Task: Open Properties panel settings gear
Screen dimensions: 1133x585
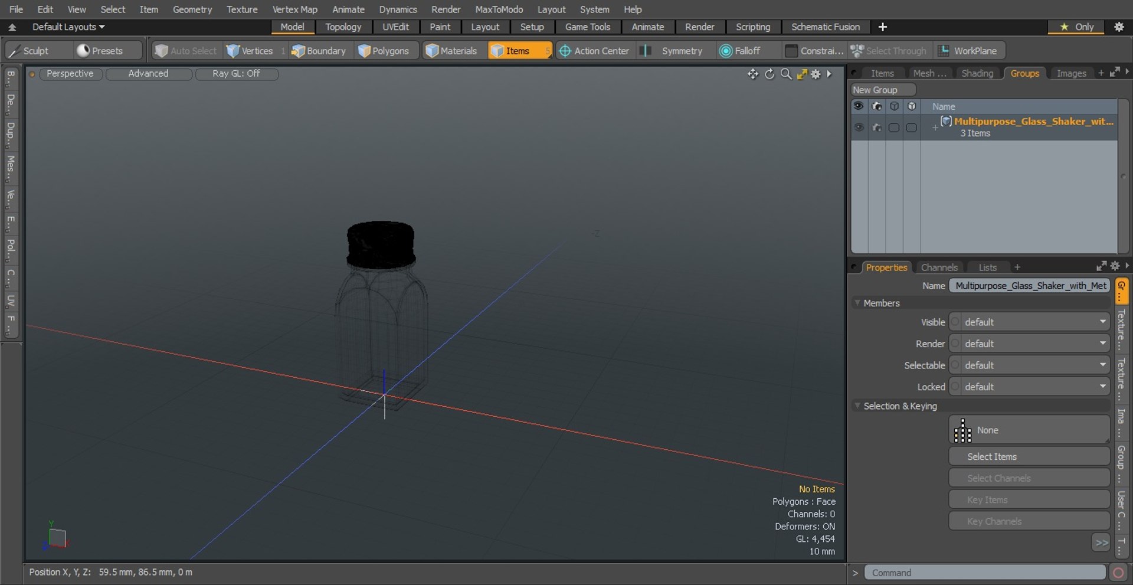Action: tap(1115, 266)
